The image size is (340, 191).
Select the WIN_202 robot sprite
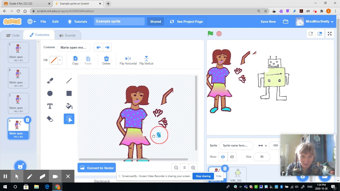[x=237, y=175]
